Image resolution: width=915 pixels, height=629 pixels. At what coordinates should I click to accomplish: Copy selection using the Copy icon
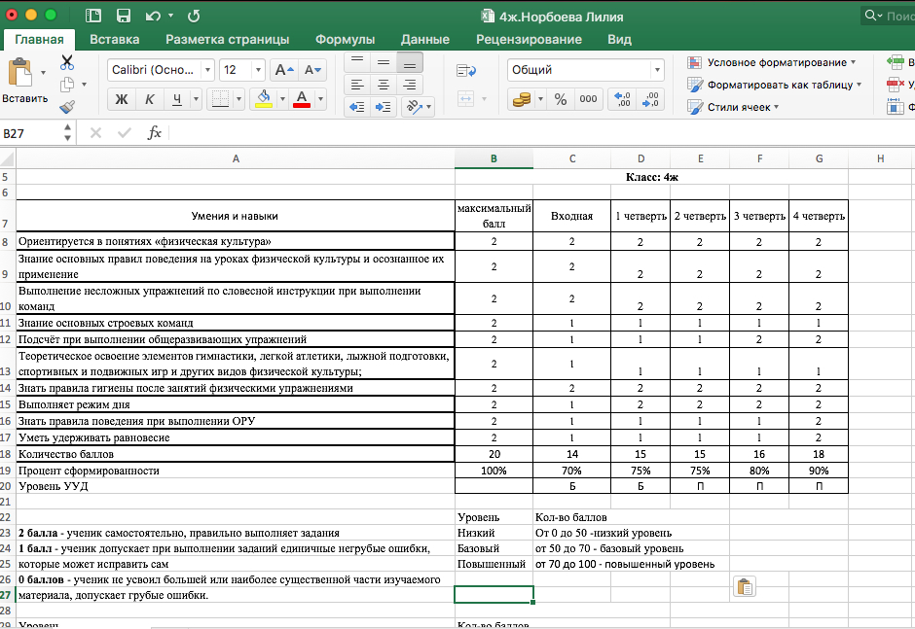[x=67, y=85]
